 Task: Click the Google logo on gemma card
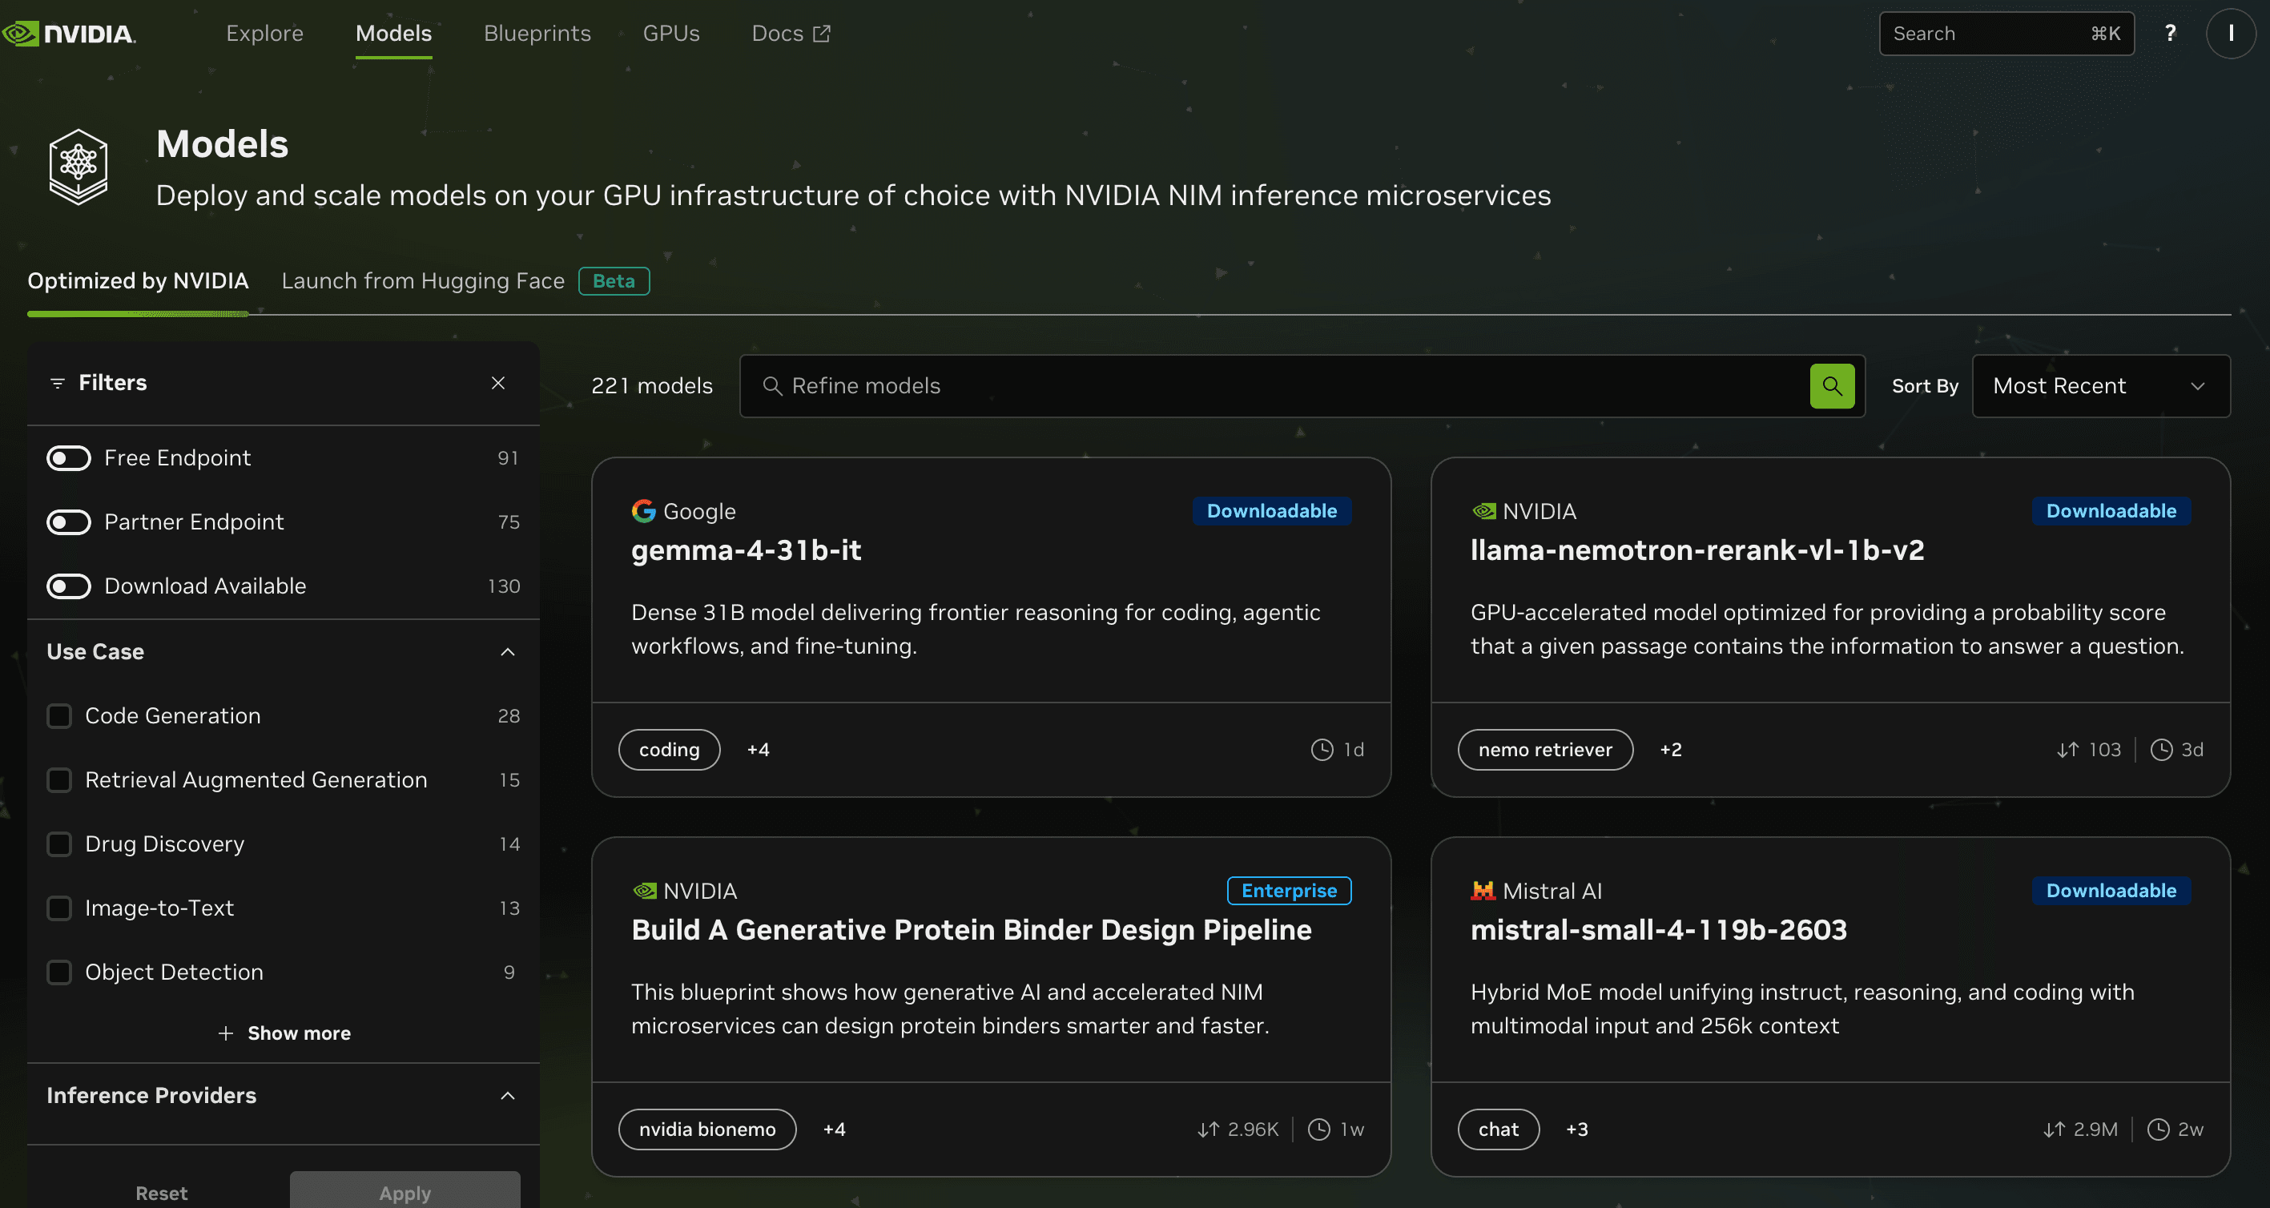[643, 511]
